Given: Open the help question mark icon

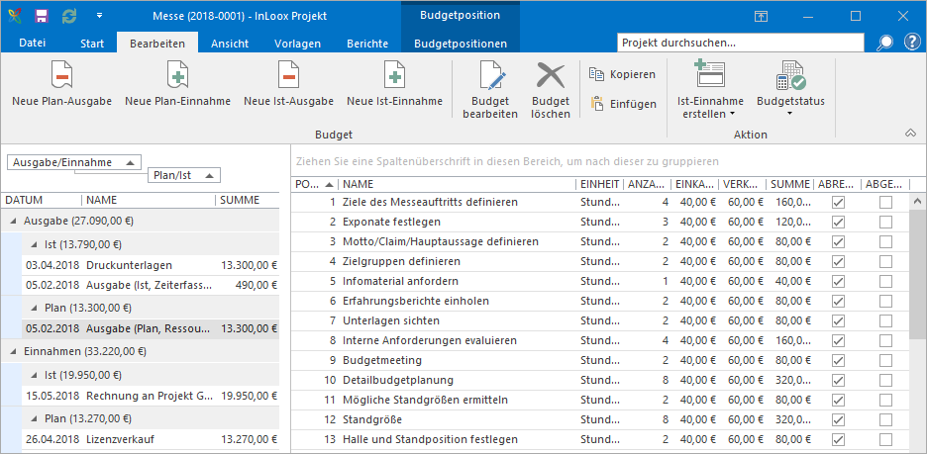Looking at the screenshot, I should (x=912, y=43).
